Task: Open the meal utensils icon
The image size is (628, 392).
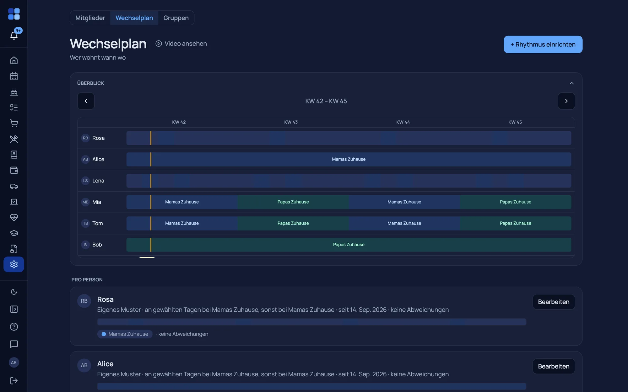Action: [14, 139]
